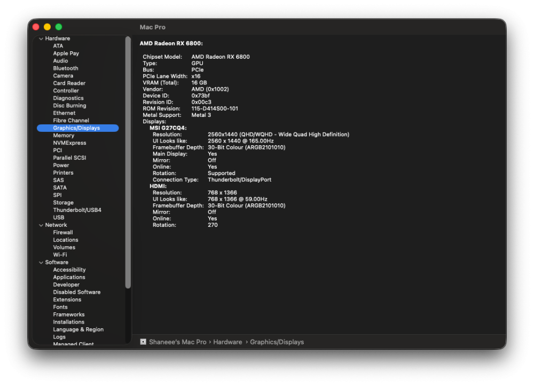534x386 pixels.
Task: Open Power information
Action: pyautogui.click(x=61, y=166)
